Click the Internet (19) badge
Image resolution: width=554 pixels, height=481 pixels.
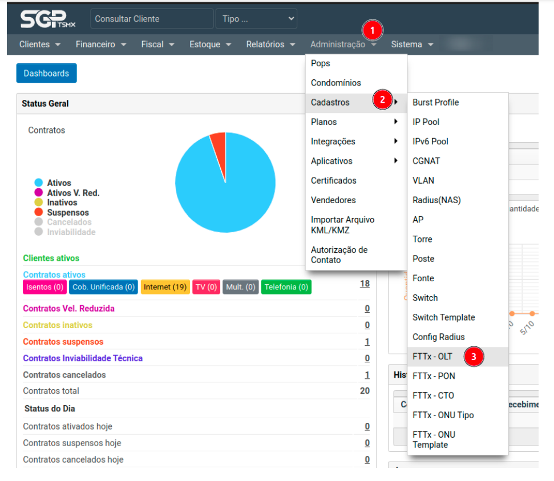[x=165, y=287]
